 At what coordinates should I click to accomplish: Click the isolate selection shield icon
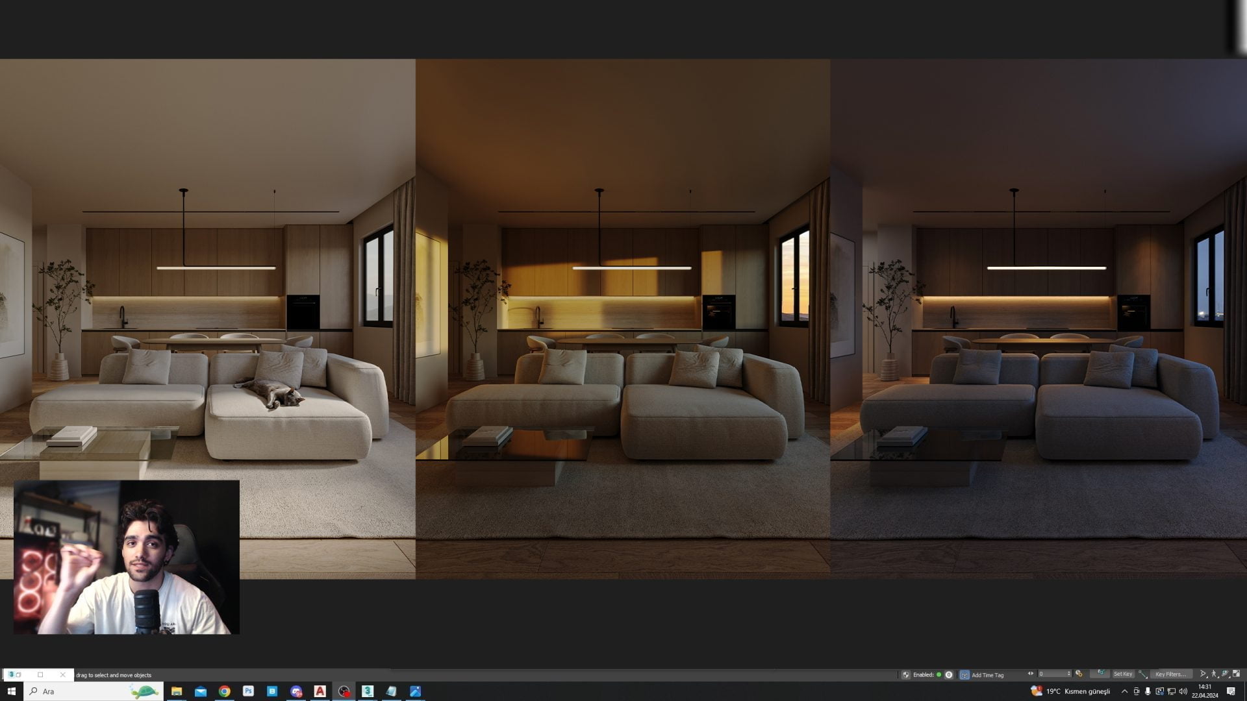coord(905,675)
